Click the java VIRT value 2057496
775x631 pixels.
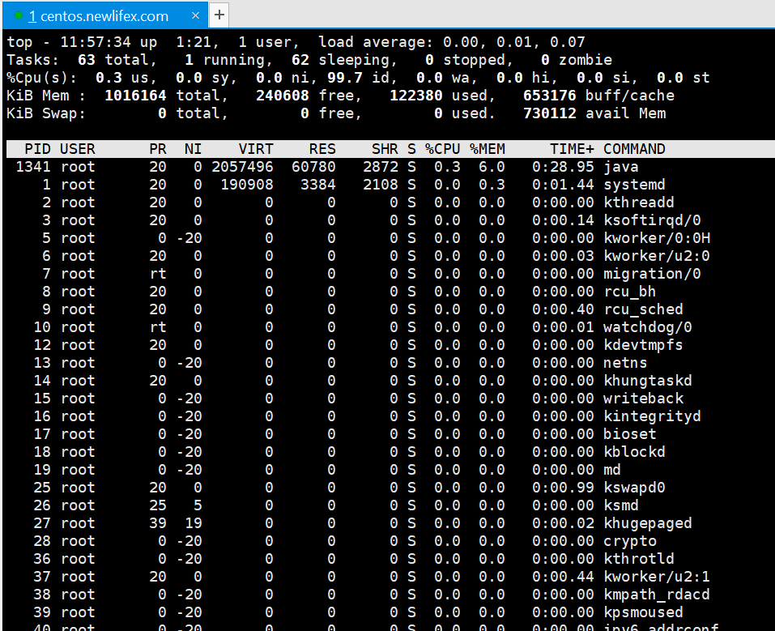[242, 167]
